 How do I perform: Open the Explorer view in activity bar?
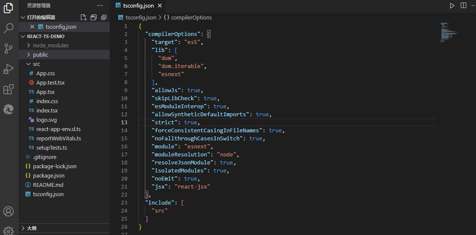(8, 8)
